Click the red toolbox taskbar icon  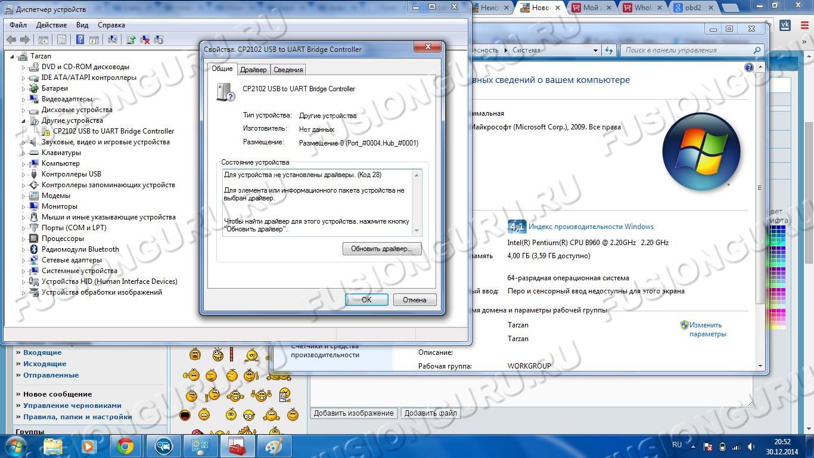click(x=237, y=446)
